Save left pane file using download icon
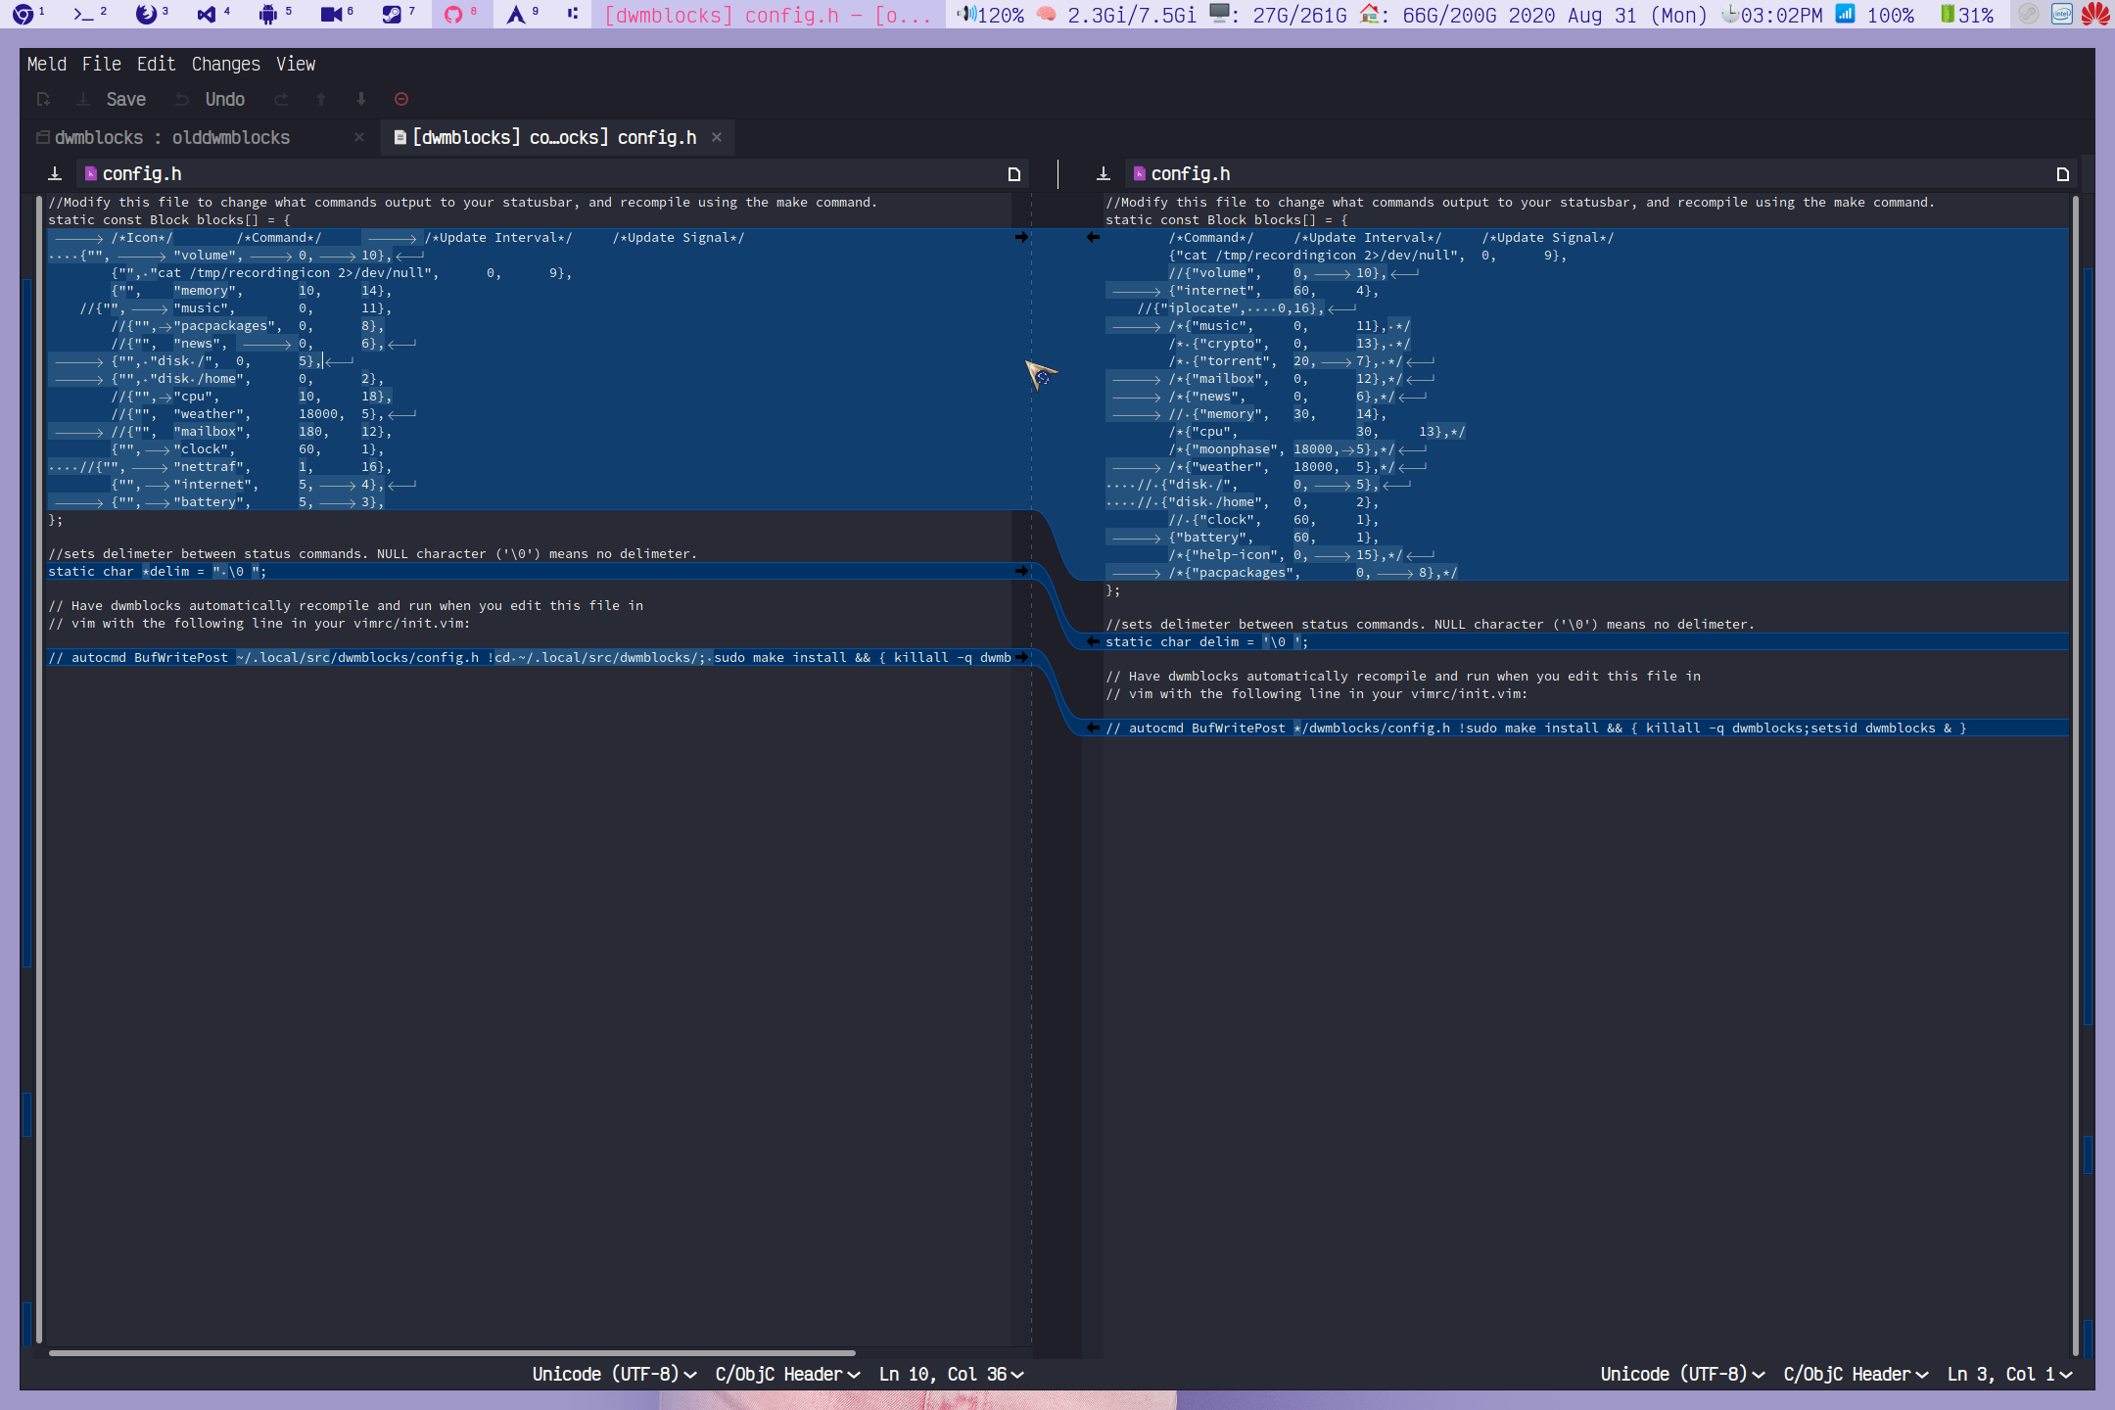 point(55,173)
